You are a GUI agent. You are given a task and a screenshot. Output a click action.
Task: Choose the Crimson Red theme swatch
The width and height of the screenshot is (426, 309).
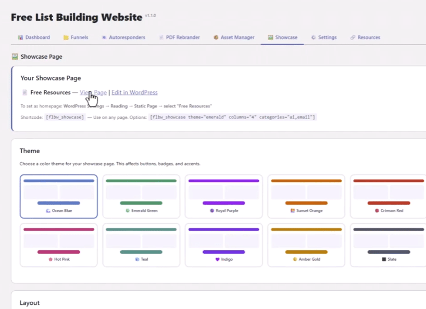pos(388,196)
